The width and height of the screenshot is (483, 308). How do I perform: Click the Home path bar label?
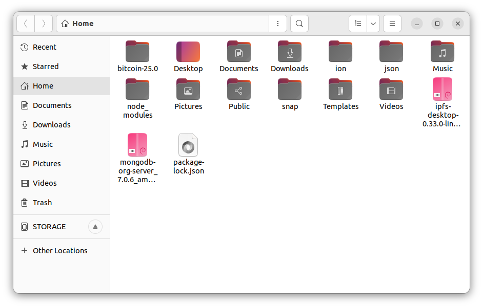pyautogui.click(x=83, y=24)
